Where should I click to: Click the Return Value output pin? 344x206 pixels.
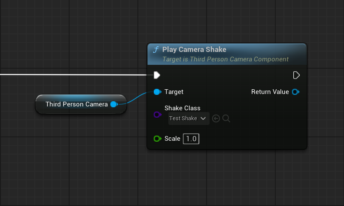295,92
